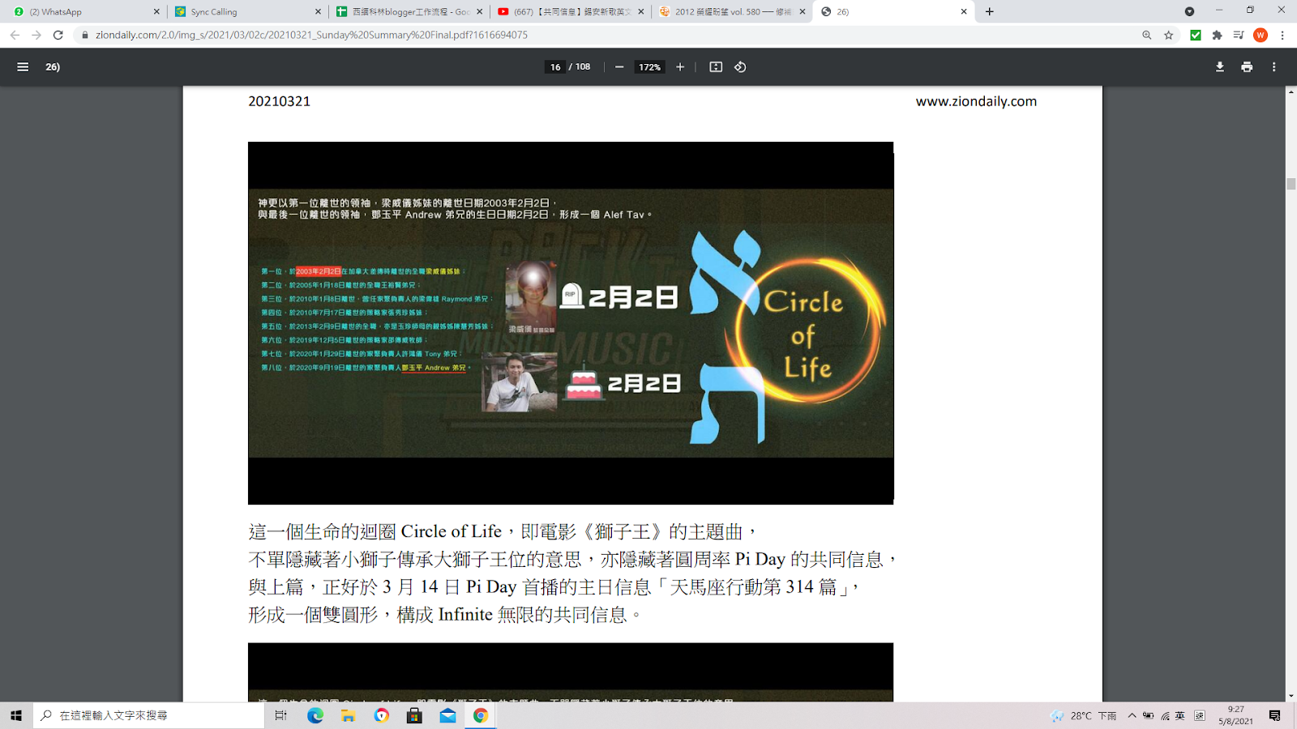Click the scrollbar down arrow
Viewport: 1297px width, 729px height.
click(1291, 696)
